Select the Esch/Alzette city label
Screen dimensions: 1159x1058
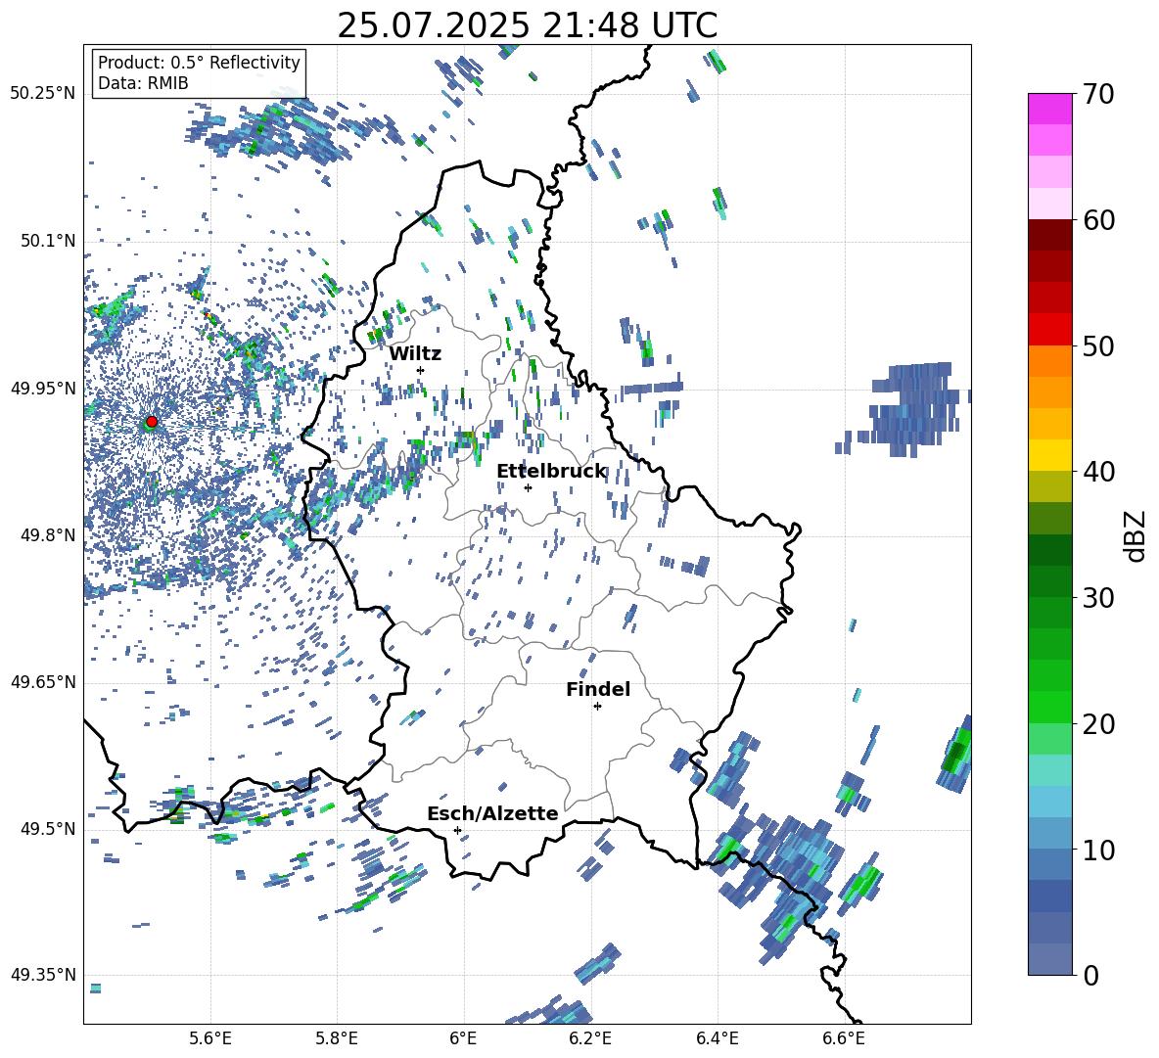(x=492, y=813)
